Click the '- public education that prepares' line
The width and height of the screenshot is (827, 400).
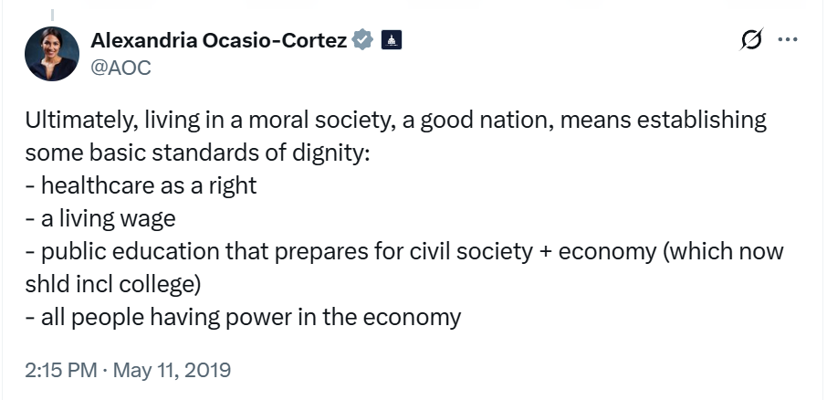(x=404, y=252)
